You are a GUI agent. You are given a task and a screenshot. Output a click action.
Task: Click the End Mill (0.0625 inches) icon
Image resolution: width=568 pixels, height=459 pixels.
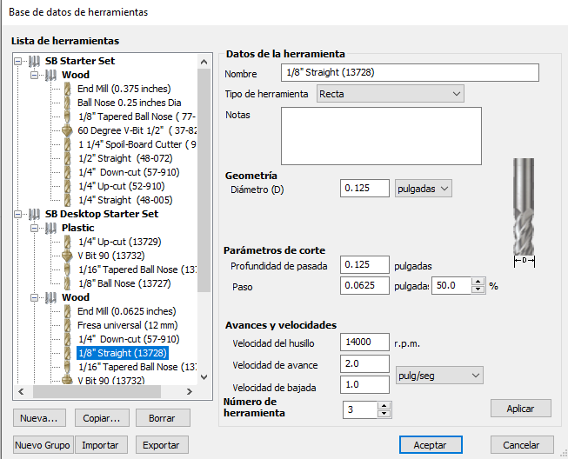pyautogui.click(x=67, y=311)
